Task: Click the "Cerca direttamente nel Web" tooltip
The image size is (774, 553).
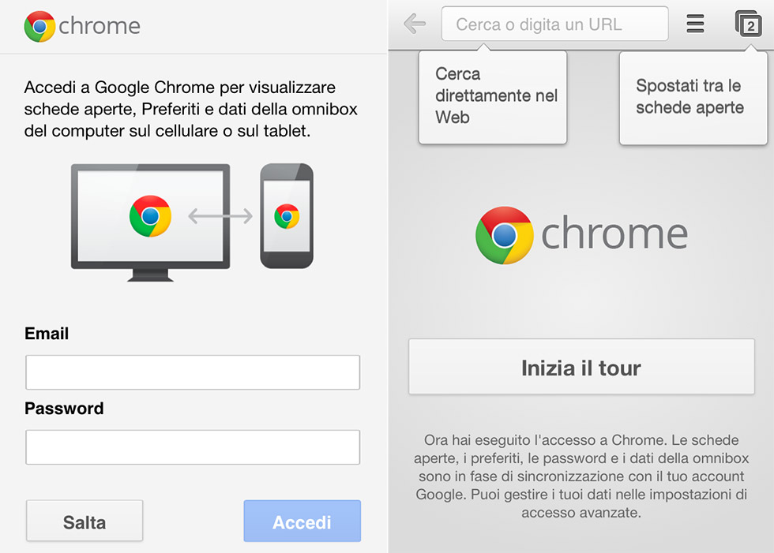Action: click(493, 97)
